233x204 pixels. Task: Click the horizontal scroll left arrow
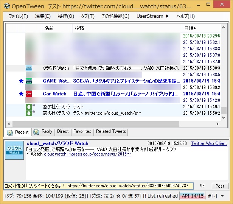[9, 124]
